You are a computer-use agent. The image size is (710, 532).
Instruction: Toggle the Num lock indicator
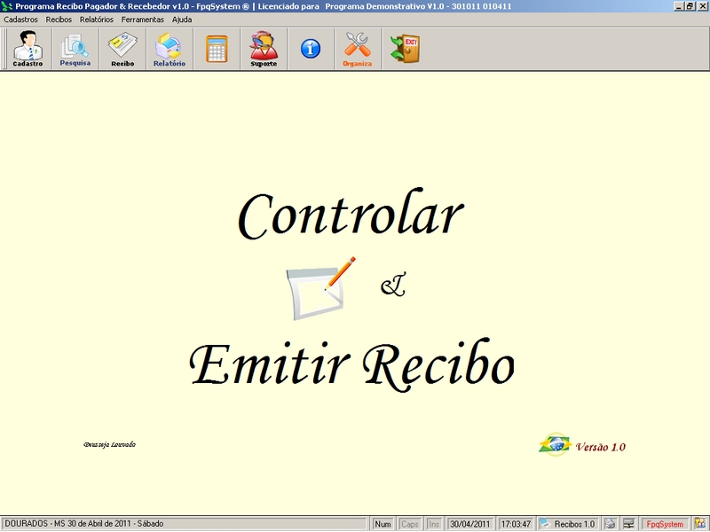[383, 523]
